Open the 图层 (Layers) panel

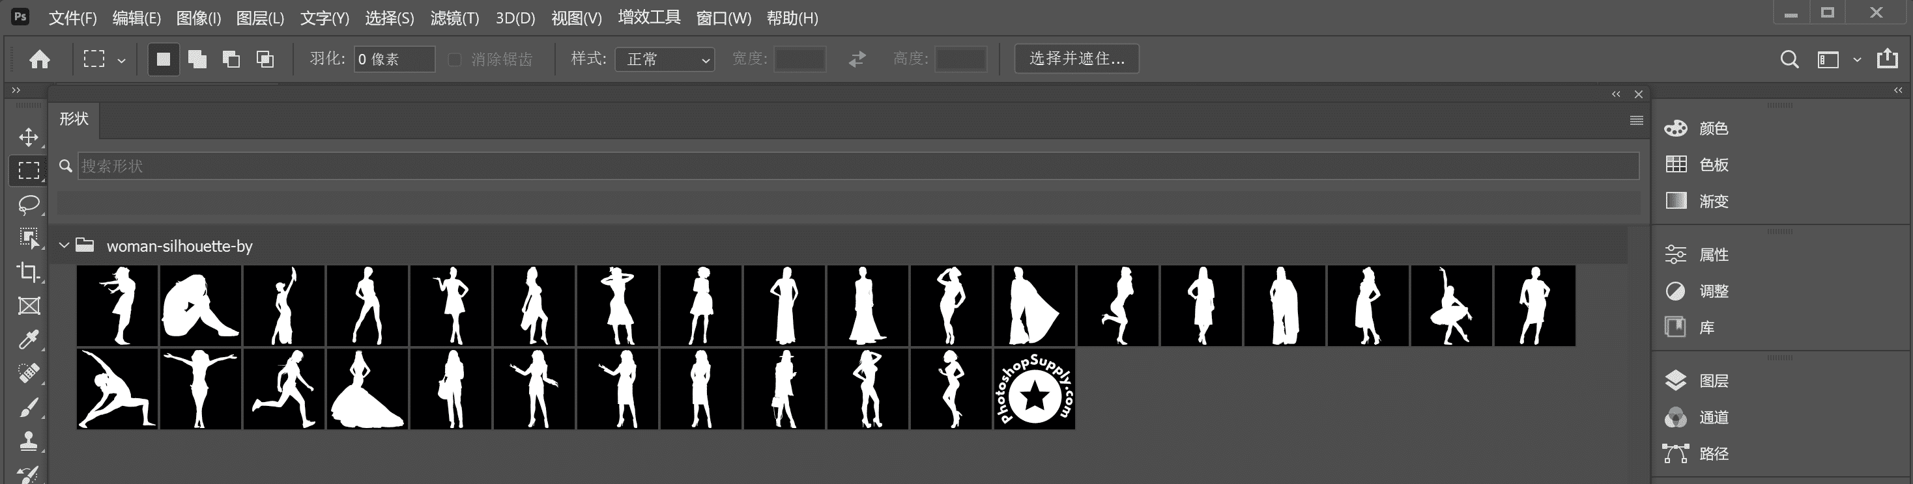1712,381
